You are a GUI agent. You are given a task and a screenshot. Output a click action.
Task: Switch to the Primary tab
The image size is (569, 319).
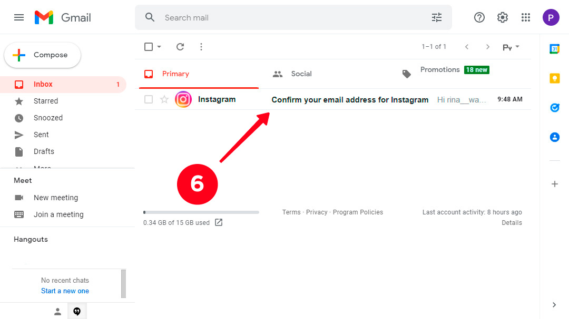point(199,74)
